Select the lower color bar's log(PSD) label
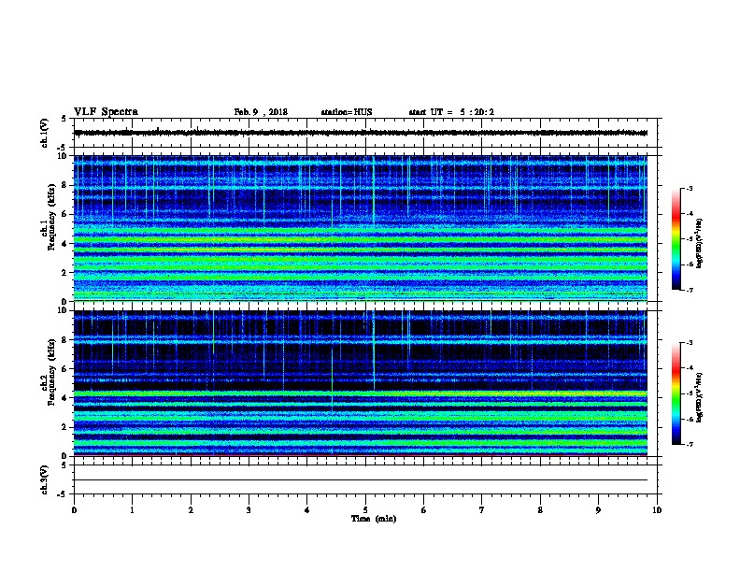The image size is (740, 572). point(699,397)
